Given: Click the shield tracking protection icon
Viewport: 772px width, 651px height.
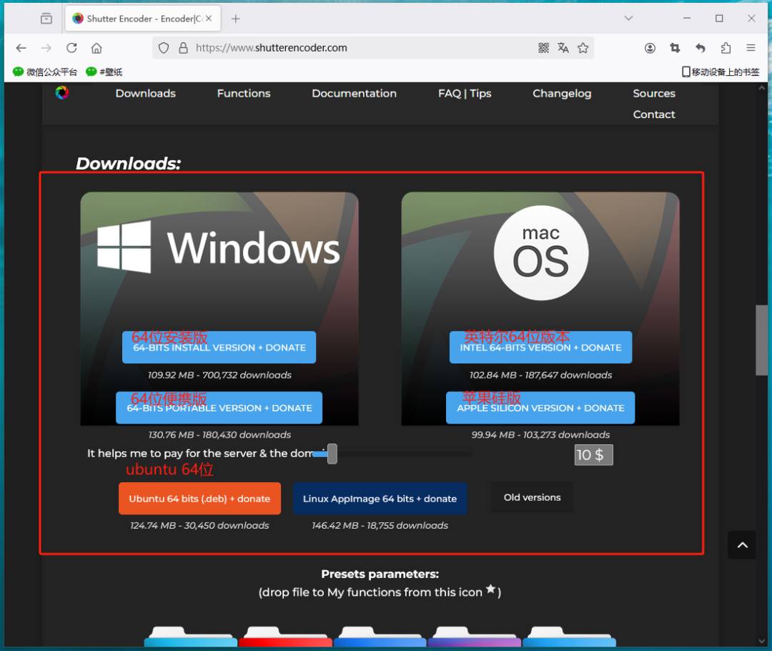Looking at the screenshot, I should (164, 48).
